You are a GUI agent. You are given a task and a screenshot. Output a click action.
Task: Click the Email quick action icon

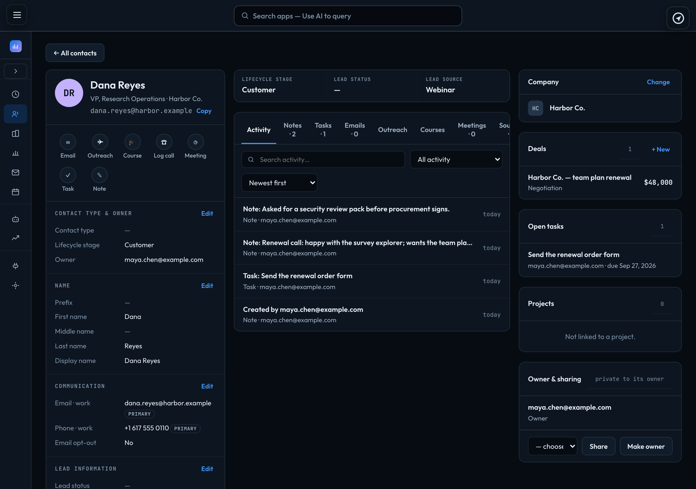tap(68, 142)
